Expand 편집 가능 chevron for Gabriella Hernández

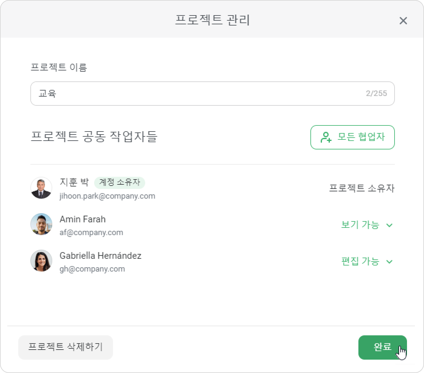pos(389,262)
